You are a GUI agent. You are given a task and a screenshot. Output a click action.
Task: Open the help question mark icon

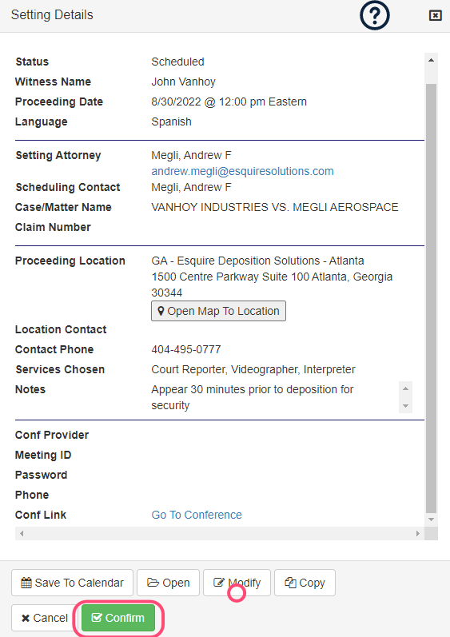coord(374,15)
